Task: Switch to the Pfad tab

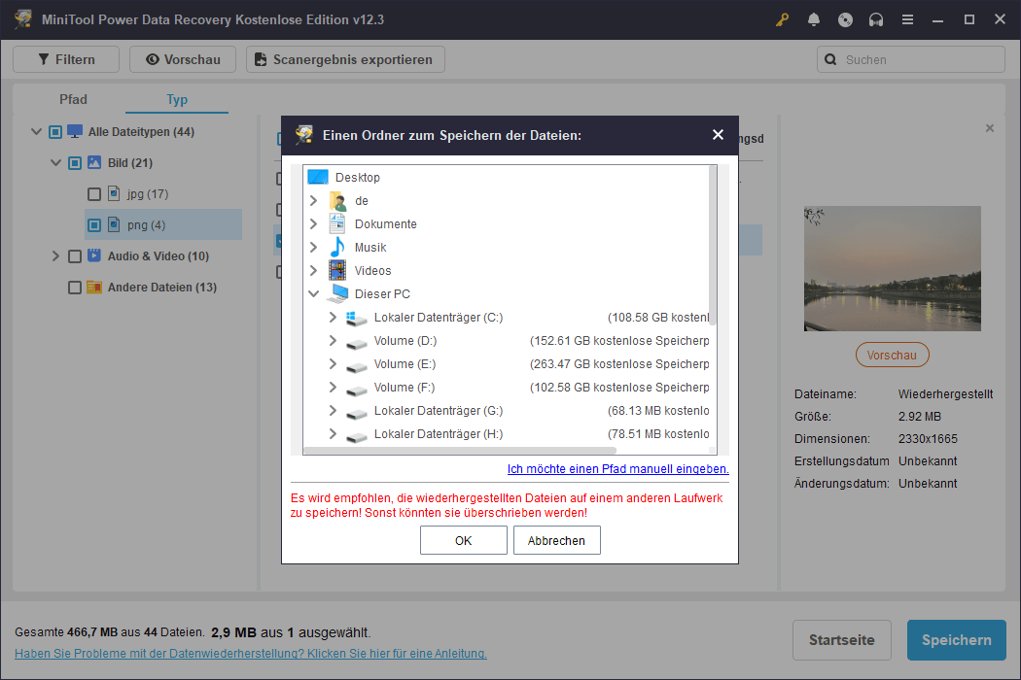Action: (73, 99)
